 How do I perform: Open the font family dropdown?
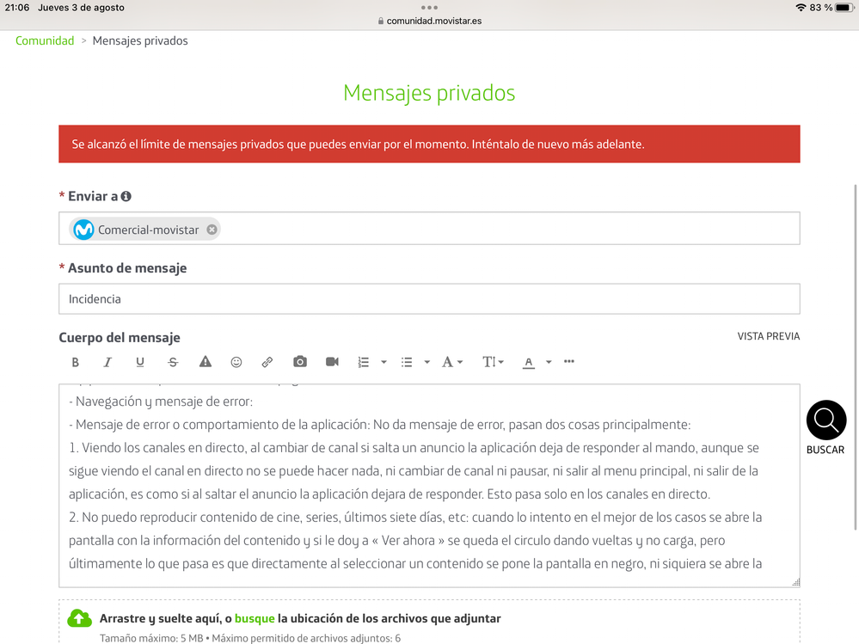click(x=452, y=362)
